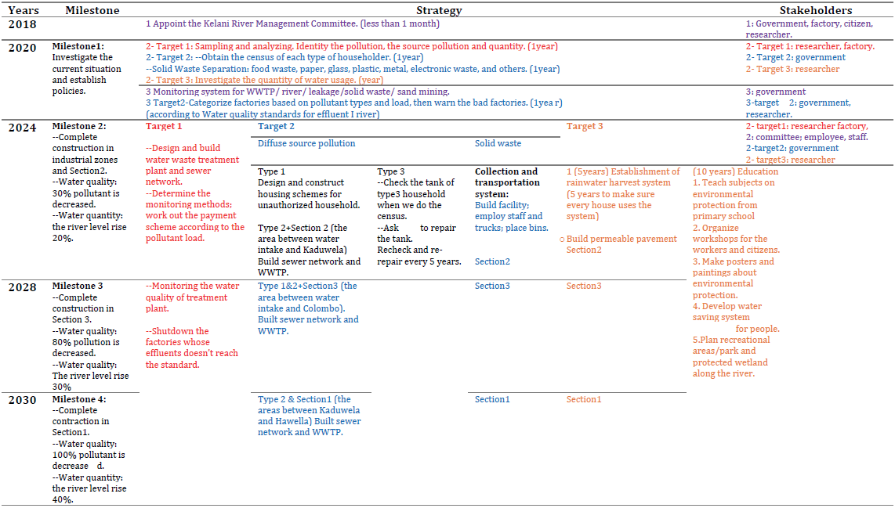
Task: Click the Milestone column header
Action: coord(92,10)
